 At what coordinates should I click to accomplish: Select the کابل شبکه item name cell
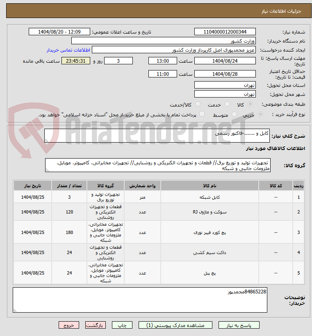210,197
